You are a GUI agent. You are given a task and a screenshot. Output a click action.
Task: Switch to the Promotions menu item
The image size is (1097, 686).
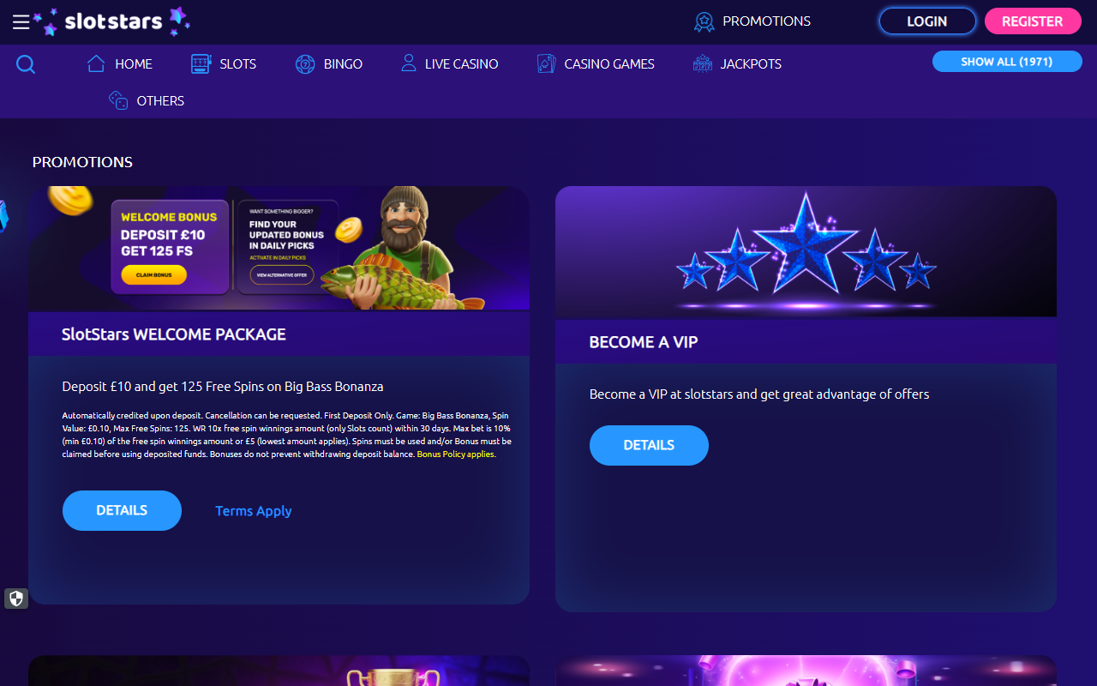coord(765,21)
